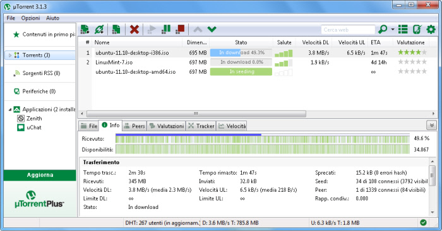Click the Applicazioni sidebar entry
This screenshot has height=231, width=442.
pyautogui.click(x=44, y=109)
